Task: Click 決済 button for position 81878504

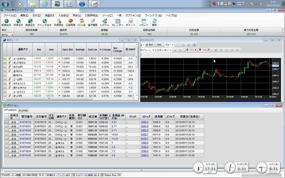Action: [14, 135]
